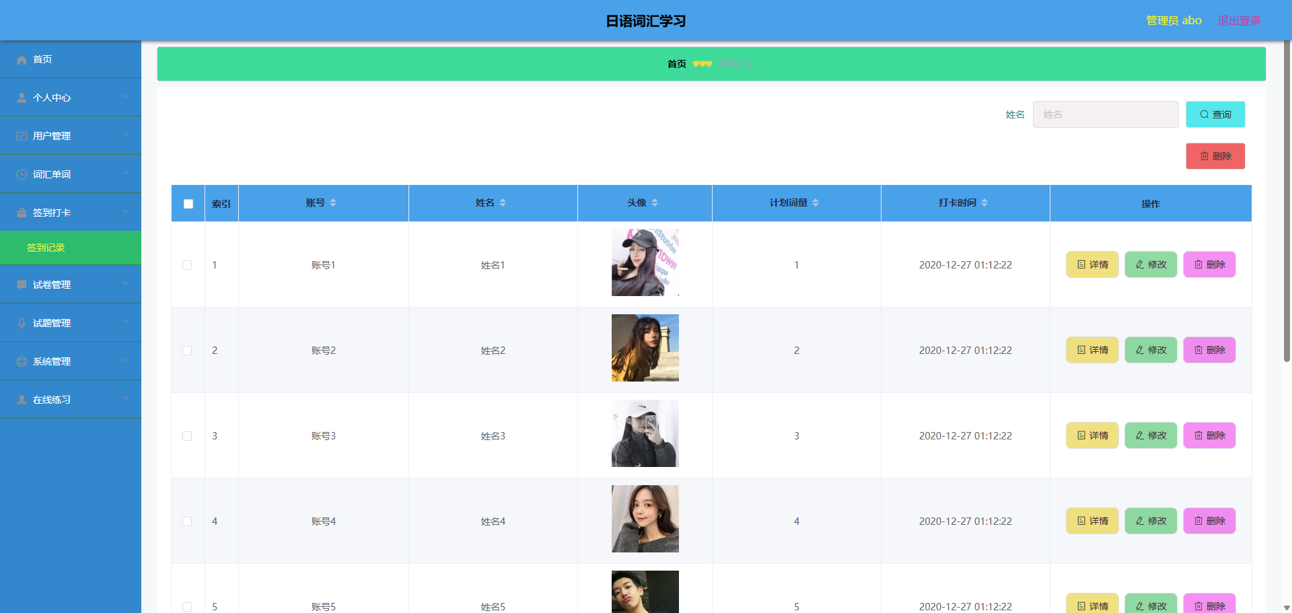Viewport: 1292px width, 613px height.
Task: Expand the 用户管理 menu chevron
Action: 125,135
